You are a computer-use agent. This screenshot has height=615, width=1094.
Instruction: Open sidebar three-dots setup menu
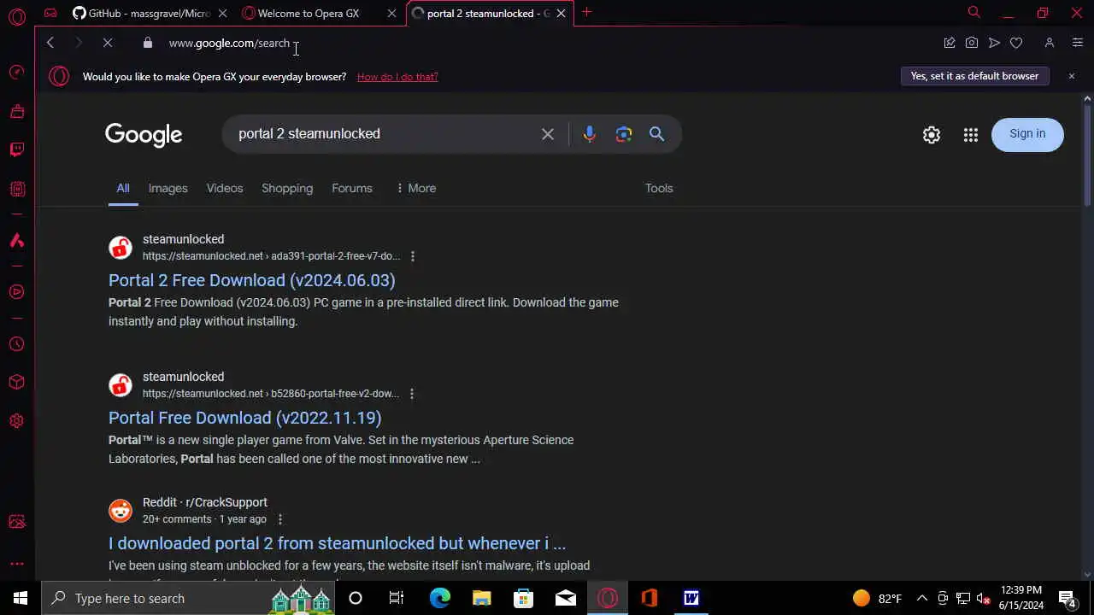(x=16, y=564)
